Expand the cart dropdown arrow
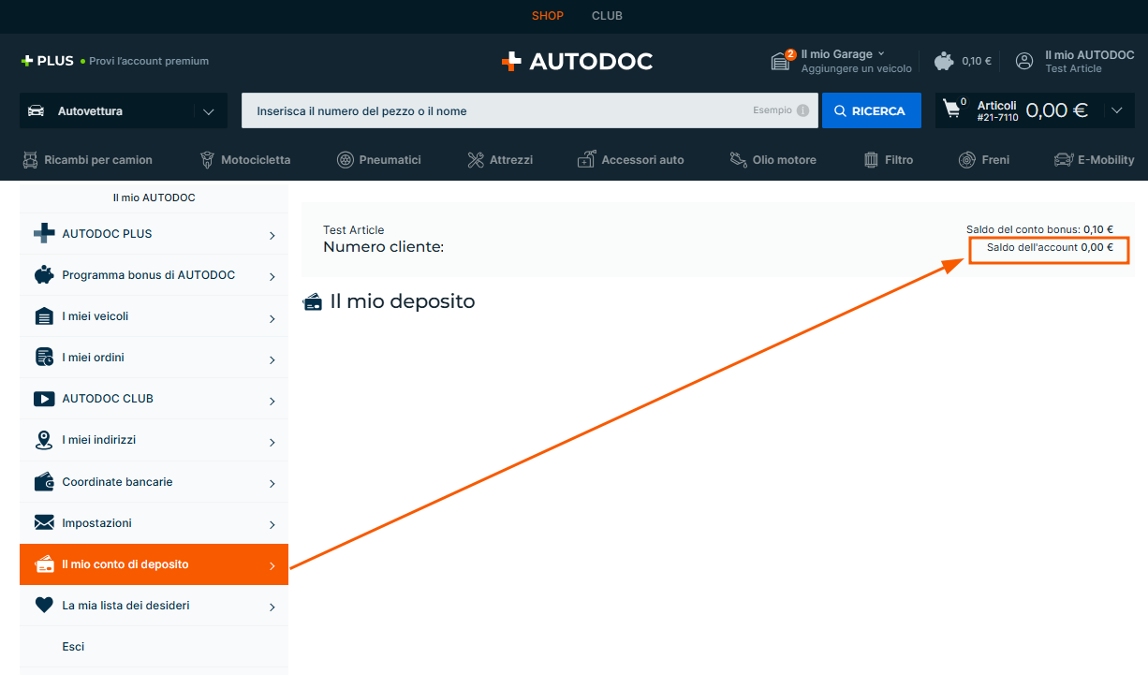 (1116, 110)
